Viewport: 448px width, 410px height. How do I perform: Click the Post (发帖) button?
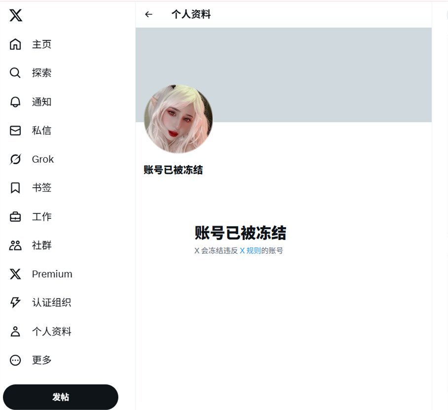tap(61, 397)
